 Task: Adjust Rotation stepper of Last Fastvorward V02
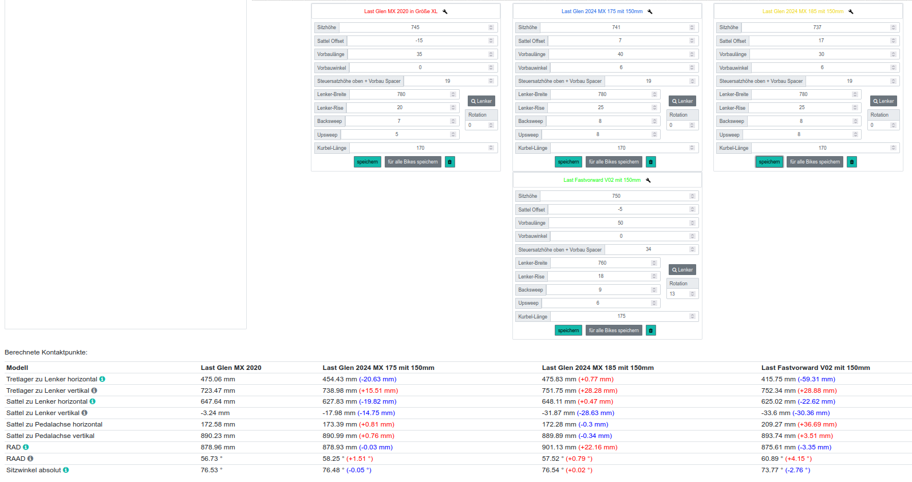coord(692,294)
